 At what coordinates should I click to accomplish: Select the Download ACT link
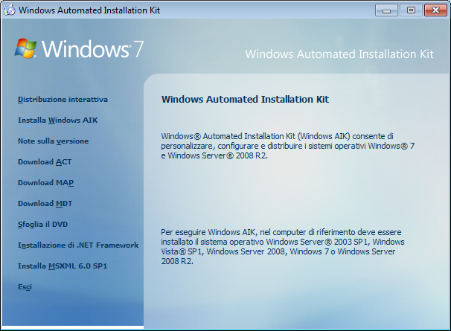(x=45, y=162)
